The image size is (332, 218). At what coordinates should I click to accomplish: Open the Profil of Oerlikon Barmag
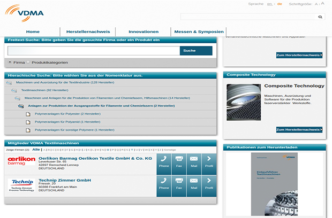[x=209, y=164]
